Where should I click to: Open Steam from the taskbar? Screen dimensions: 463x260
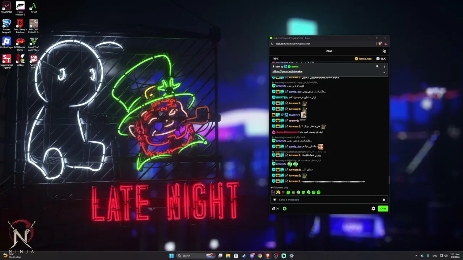(x=244, y=256)
